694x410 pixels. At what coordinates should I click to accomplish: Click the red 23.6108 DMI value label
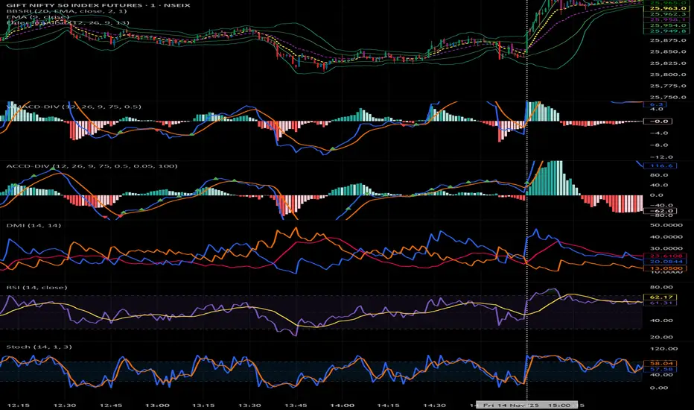pos(661,255)
